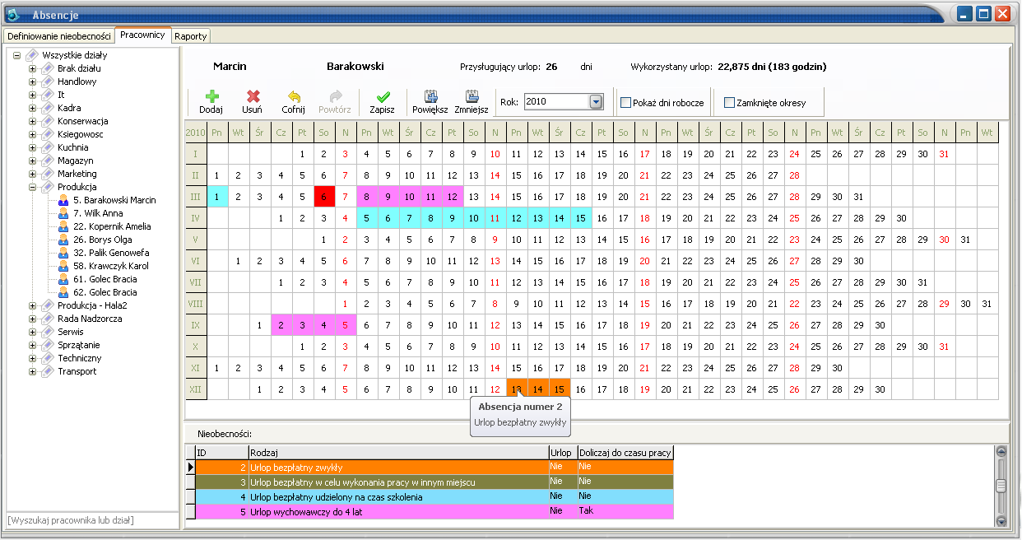The width and height of the screenshot is (1022, 540).
Task: Click the person icon for Wilk Anna
Action: tap(63, 213)
